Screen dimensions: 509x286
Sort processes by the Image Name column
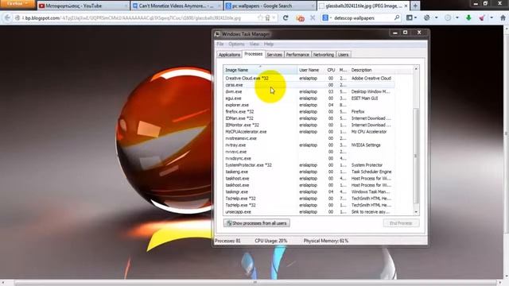tap(260, 70)
